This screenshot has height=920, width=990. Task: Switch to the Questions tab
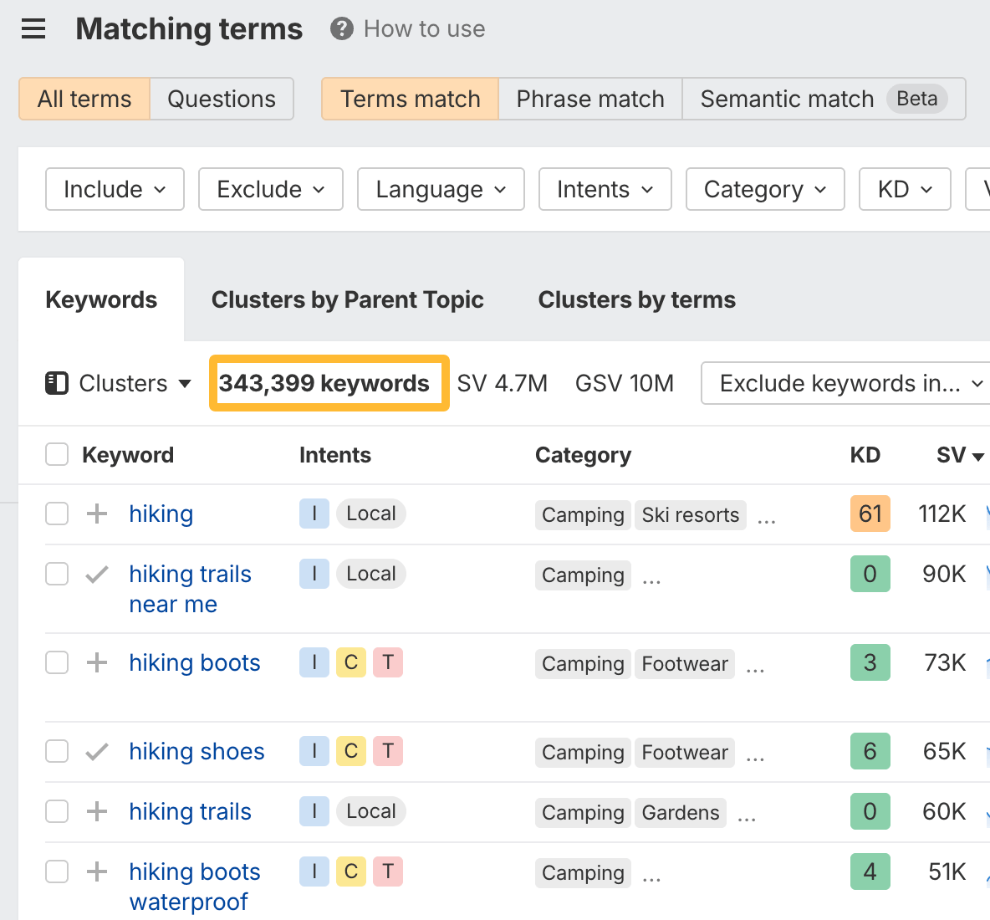pyautogui.click(x=222, y=99)
